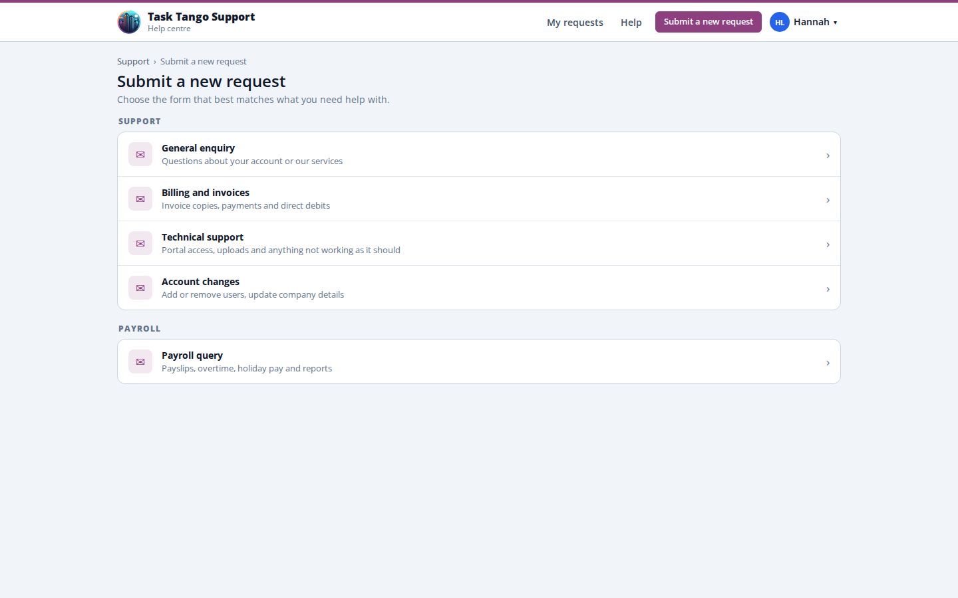The image size is (958, 598).
Task: Click the HL user avatar
Action: click(780, 22)
